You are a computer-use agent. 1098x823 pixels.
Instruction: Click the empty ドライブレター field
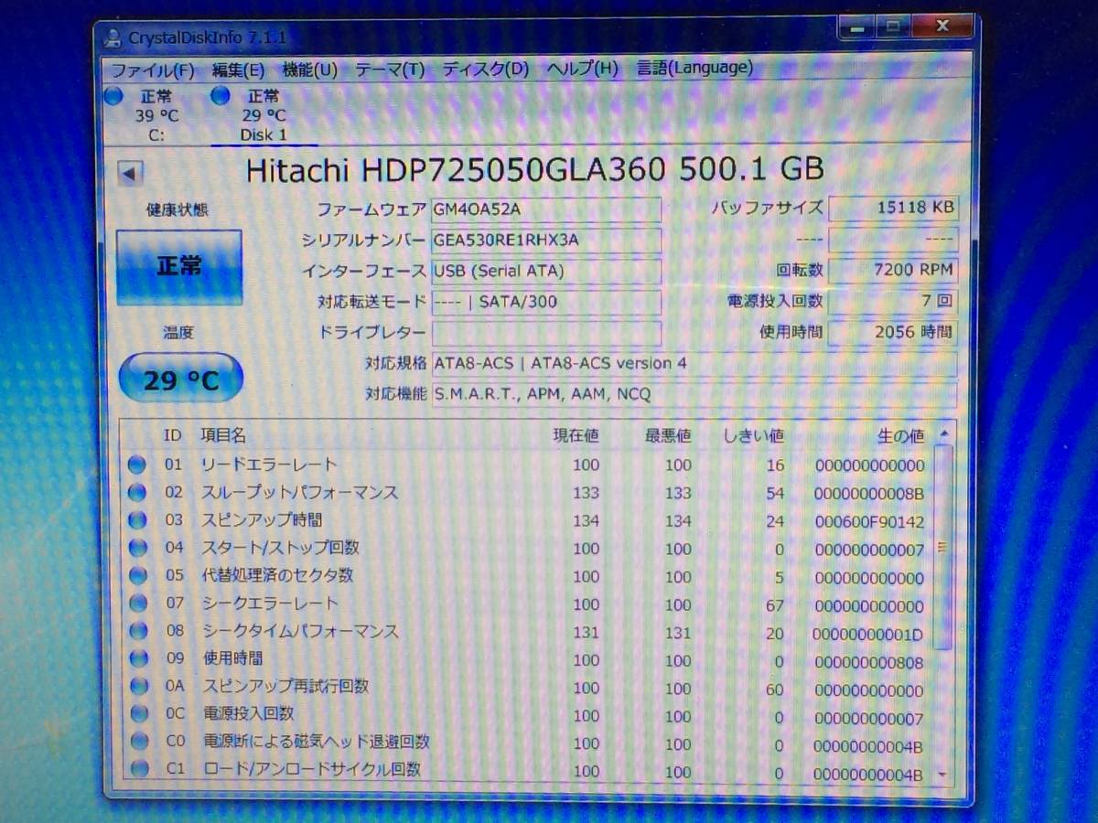coord(546,333)
